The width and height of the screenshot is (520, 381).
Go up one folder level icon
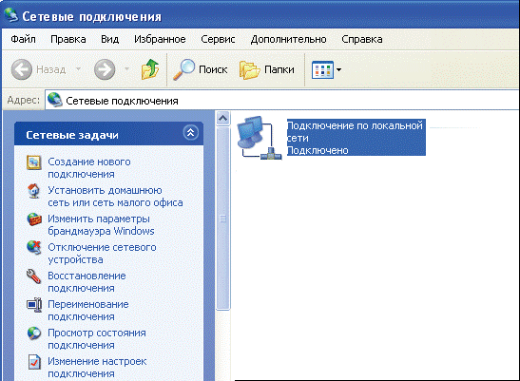[x=150, y=69]
